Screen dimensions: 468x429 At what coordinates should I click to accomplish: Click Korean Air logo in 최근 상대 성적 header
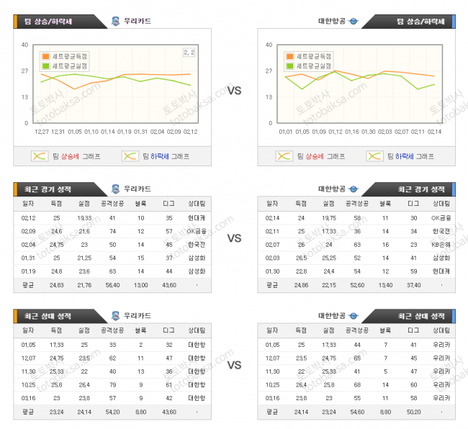353,316
